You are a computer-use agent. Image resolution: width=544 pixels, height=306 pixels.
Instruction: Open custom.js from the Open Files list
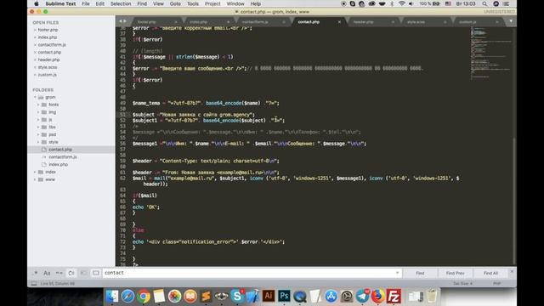click(48, 75)
